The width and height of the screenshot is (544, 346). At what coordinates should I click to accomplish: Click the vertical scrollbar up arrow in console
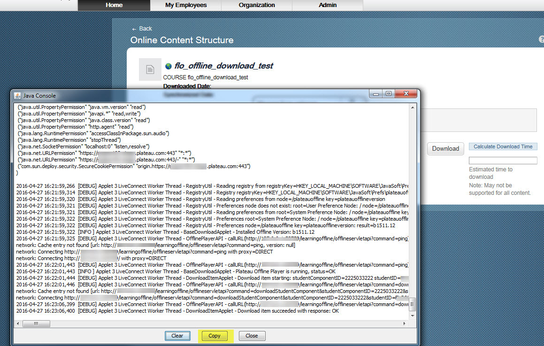(413, 108)
